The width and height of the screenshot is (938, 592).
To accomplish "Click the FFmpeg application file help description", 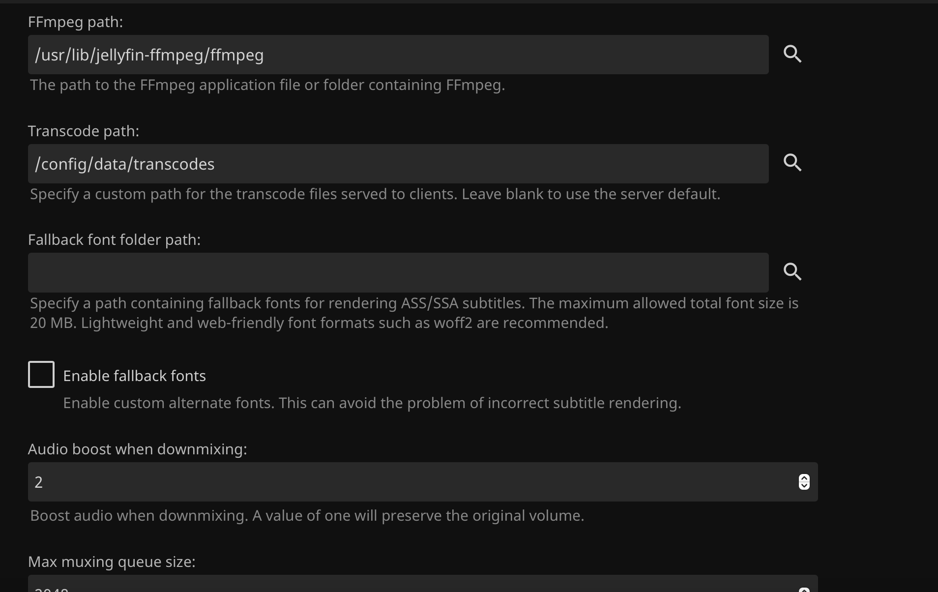I will [x=267, y=85].
